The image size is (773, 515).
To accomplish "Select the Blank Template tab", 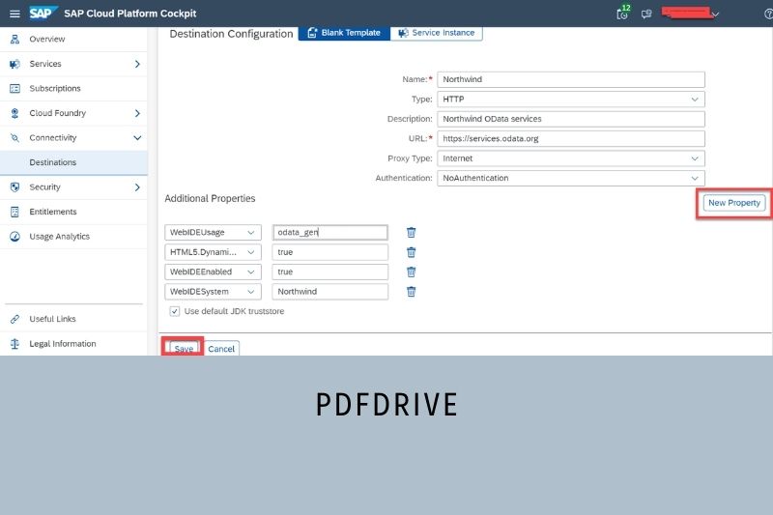I will pos(344,33).
